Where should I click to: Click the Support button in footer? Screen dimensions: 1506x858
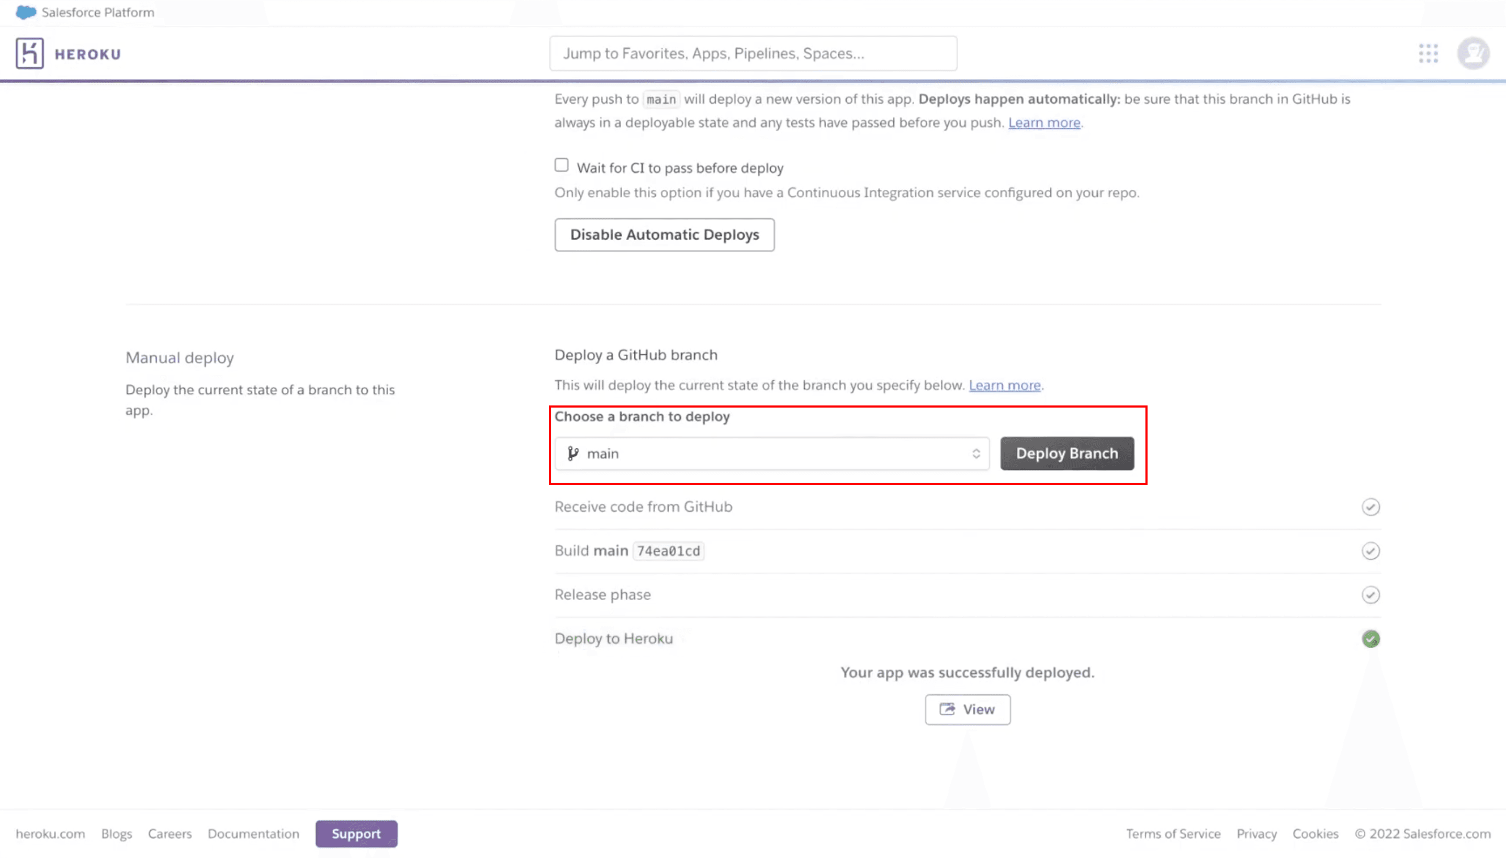click(356, 833)
